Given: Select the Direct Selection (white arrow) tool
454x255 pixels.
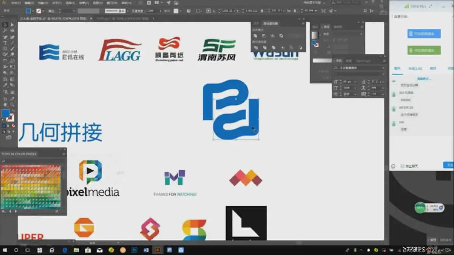Looking at the screenshot, I should [x=12, y=25].
